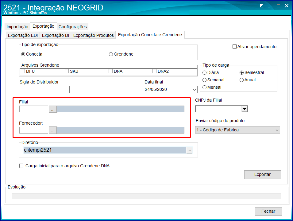Viewport: 293px width, 221px height.
Task: Open the Exportação Produtos subtab
Action: (94, 35)
